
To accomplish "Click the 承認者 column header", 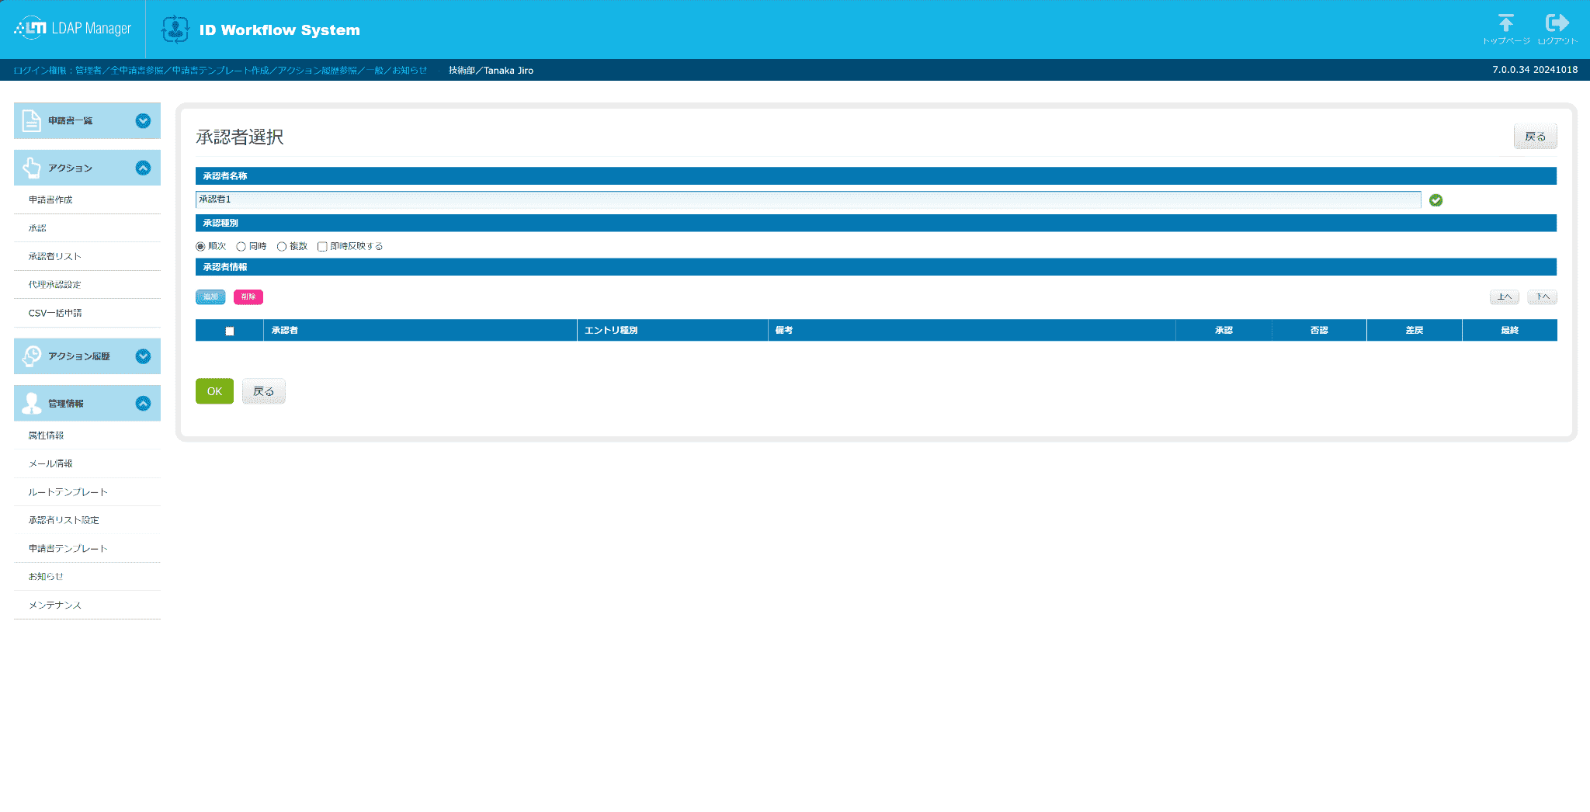I will [420, 330].
